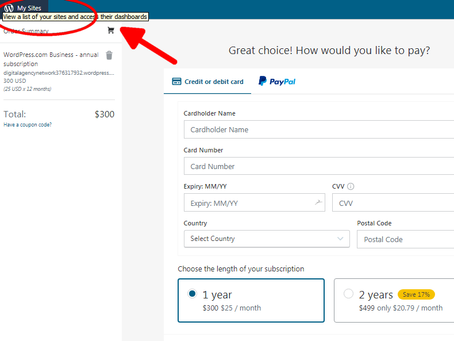Click the Postal Code field
The height and width of the screenshot is (341, 454).
(405, 239)
